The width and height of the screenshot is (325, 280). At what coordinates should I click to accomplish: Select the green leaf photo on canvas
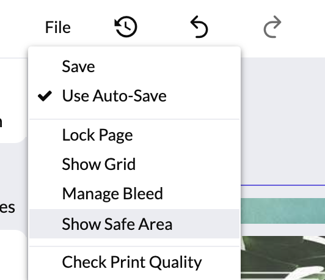pos(283,258)
